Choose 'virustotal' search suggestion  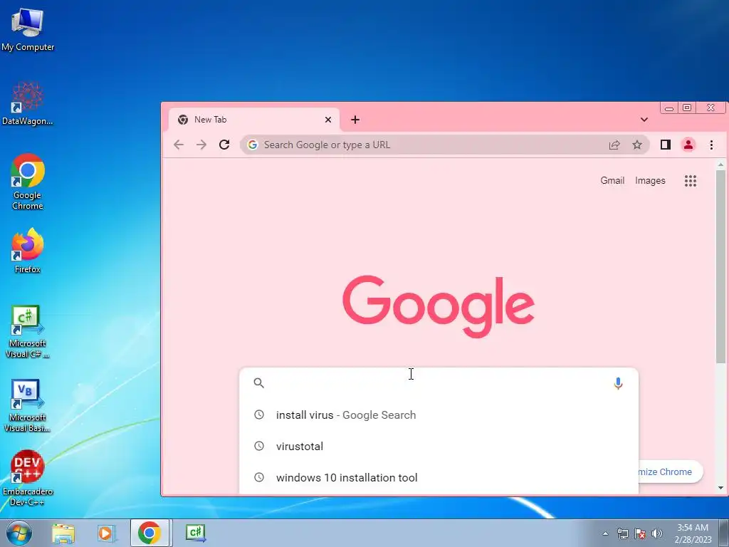(439, 446)
